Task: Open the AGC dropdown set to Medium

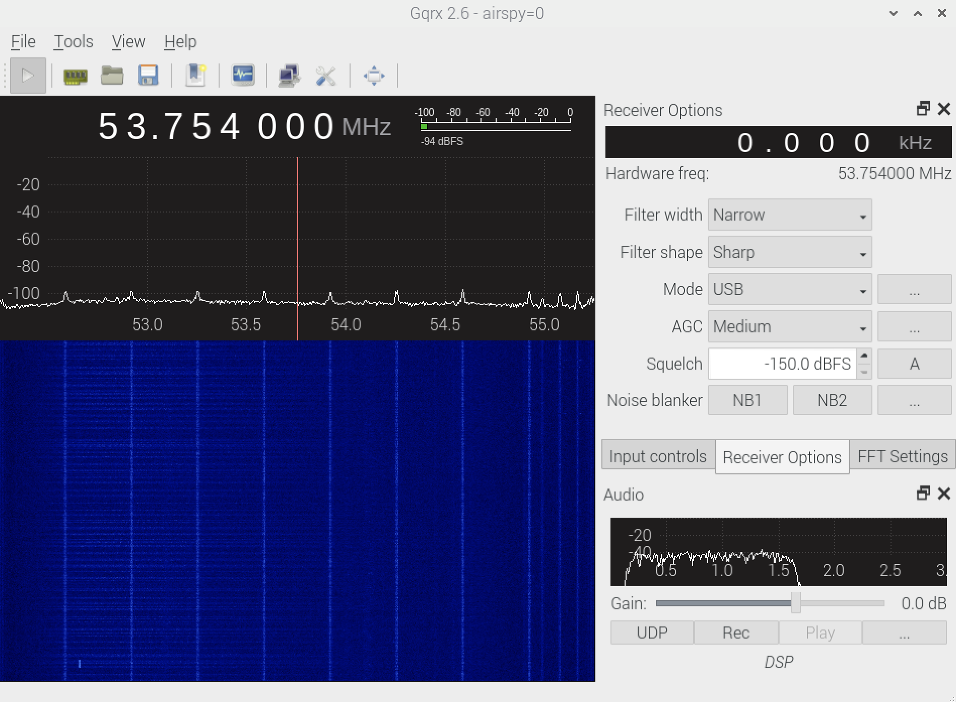Action: point(789,327)
